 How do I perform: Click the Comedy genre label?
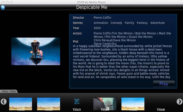point(116,23)
